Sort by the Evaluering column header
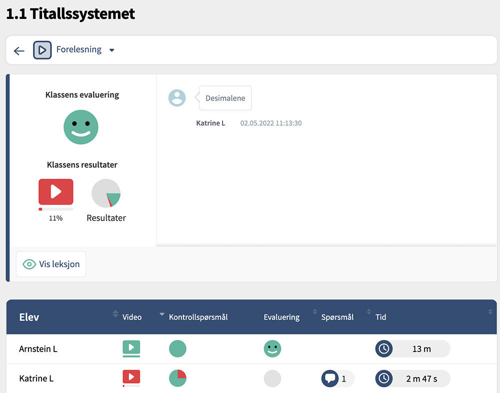 click(281, 317)
